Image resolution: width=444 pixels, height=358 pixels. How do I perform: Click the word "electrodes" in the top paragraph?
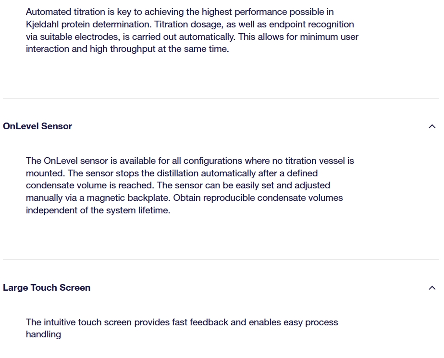[x=102, y=37]
